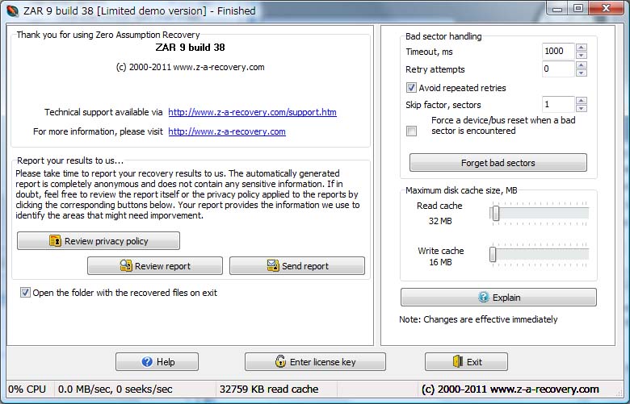Image resolution: width=630 pixels, height=404 pixels.
Task: Click the question mark icon on Explain
Action: tap(484, 298)
